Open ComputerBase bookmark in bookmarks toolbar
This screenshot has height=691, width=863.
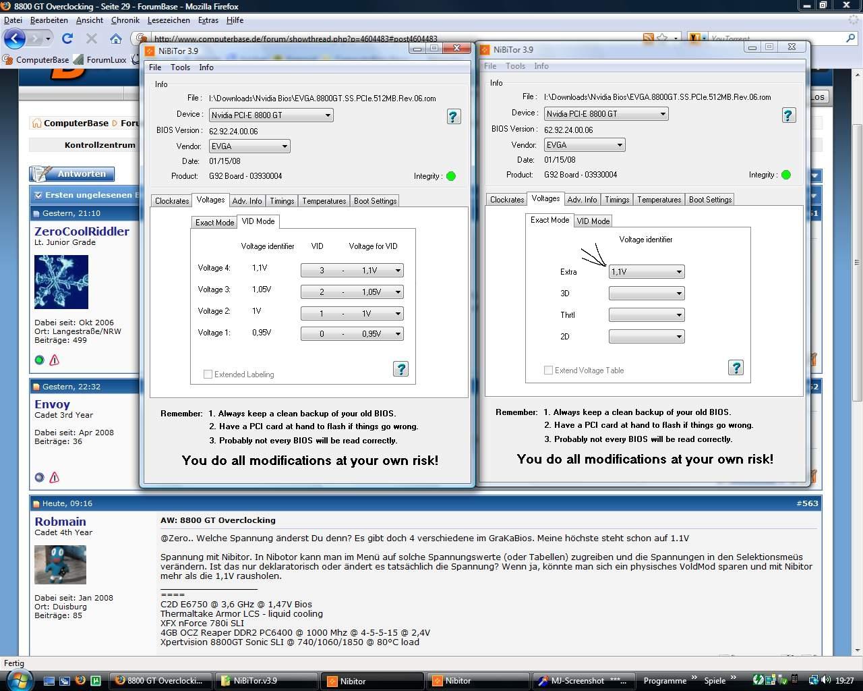tap(36, 59)
